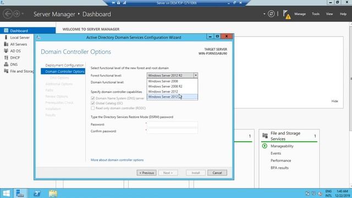Click the taskbar clock showing 1:40 AM
Image resolution: width=352 pixels, height=198 pixels.
coord(342,194)
